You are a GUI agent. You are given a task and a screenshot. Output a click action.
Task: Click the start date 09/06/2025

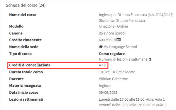(108, 92)
